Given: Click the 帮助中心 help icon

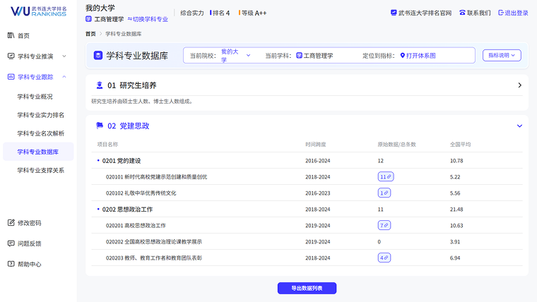Looking at the screenshot, I should coord(11,264).
